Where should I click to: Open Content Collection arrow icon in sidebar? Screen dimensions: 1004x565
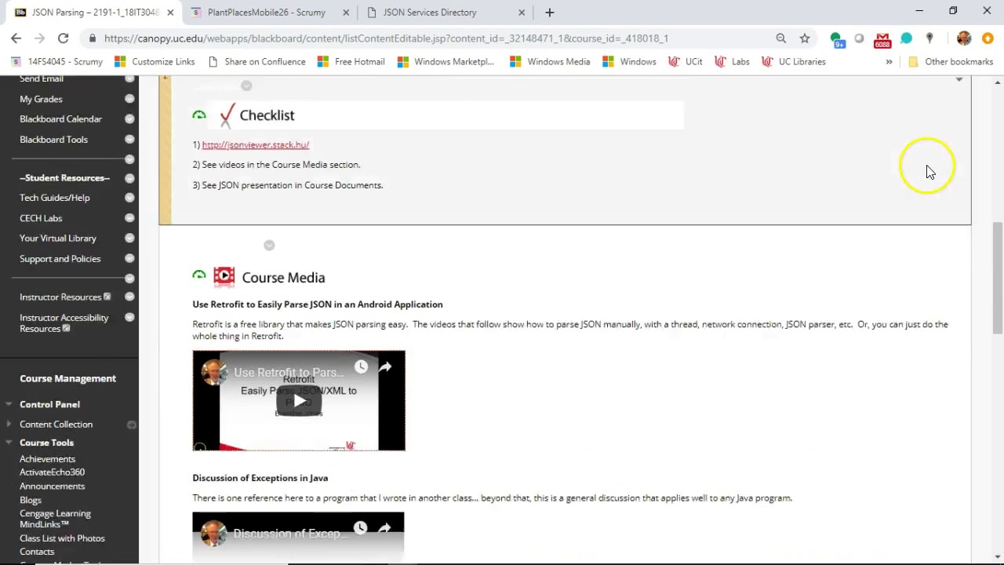(x=132, y=425)
